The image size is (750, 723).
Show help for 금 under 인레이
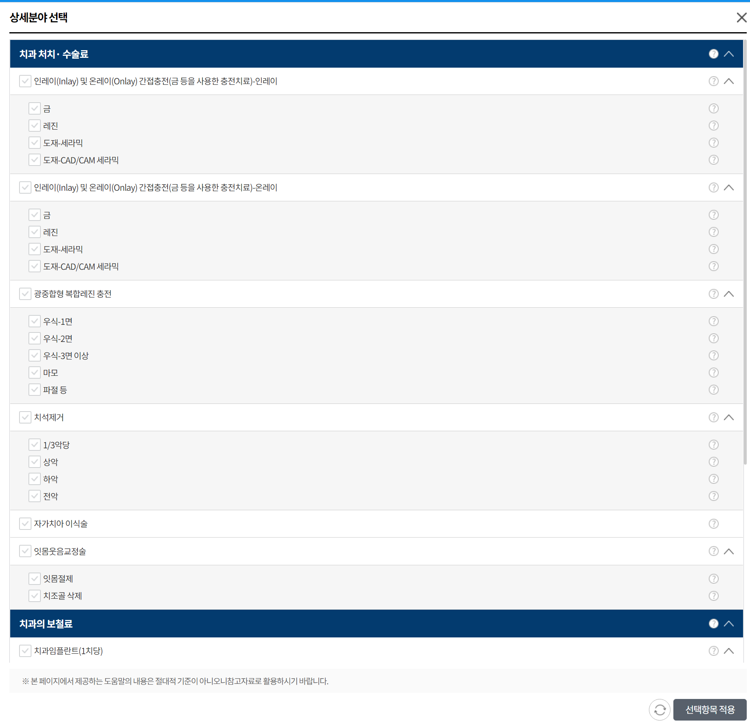coord(713,108)
